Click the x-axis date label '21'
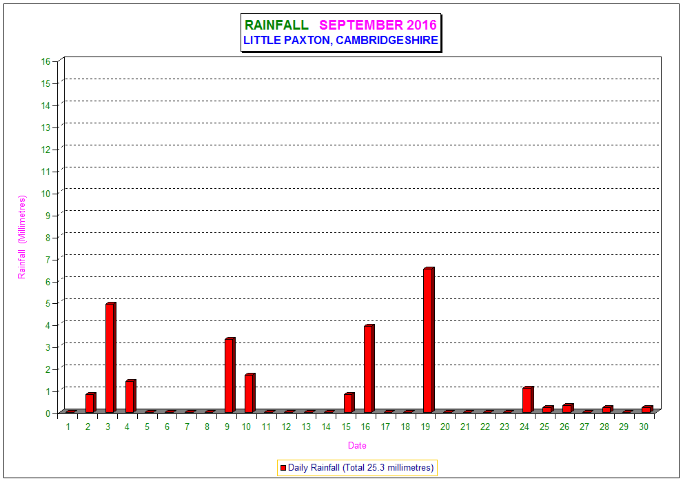Image resolution: width=683 pixels, height=481 pixels. coord(465,427)
